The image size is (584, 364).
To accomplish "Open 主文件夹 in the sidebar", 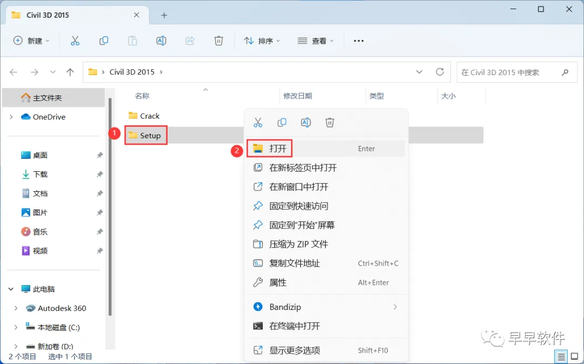I will tap(53, 98).
